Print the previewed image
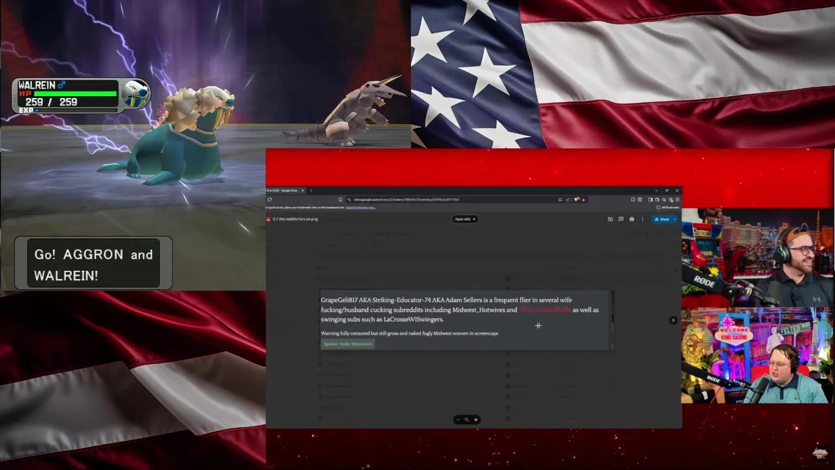Screen dimensions: 835x470 pyautogui.click(x=631, y=219)
